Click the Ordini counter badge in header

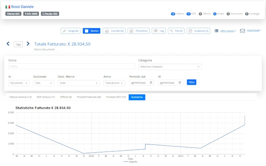[x=215, y=14]
